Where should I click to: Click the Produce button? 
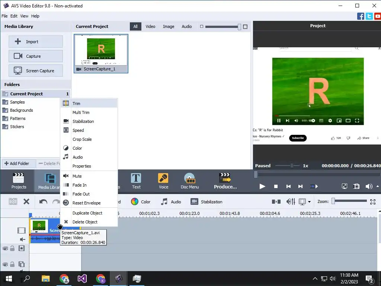pyautogui.click(x=225, y=181)
